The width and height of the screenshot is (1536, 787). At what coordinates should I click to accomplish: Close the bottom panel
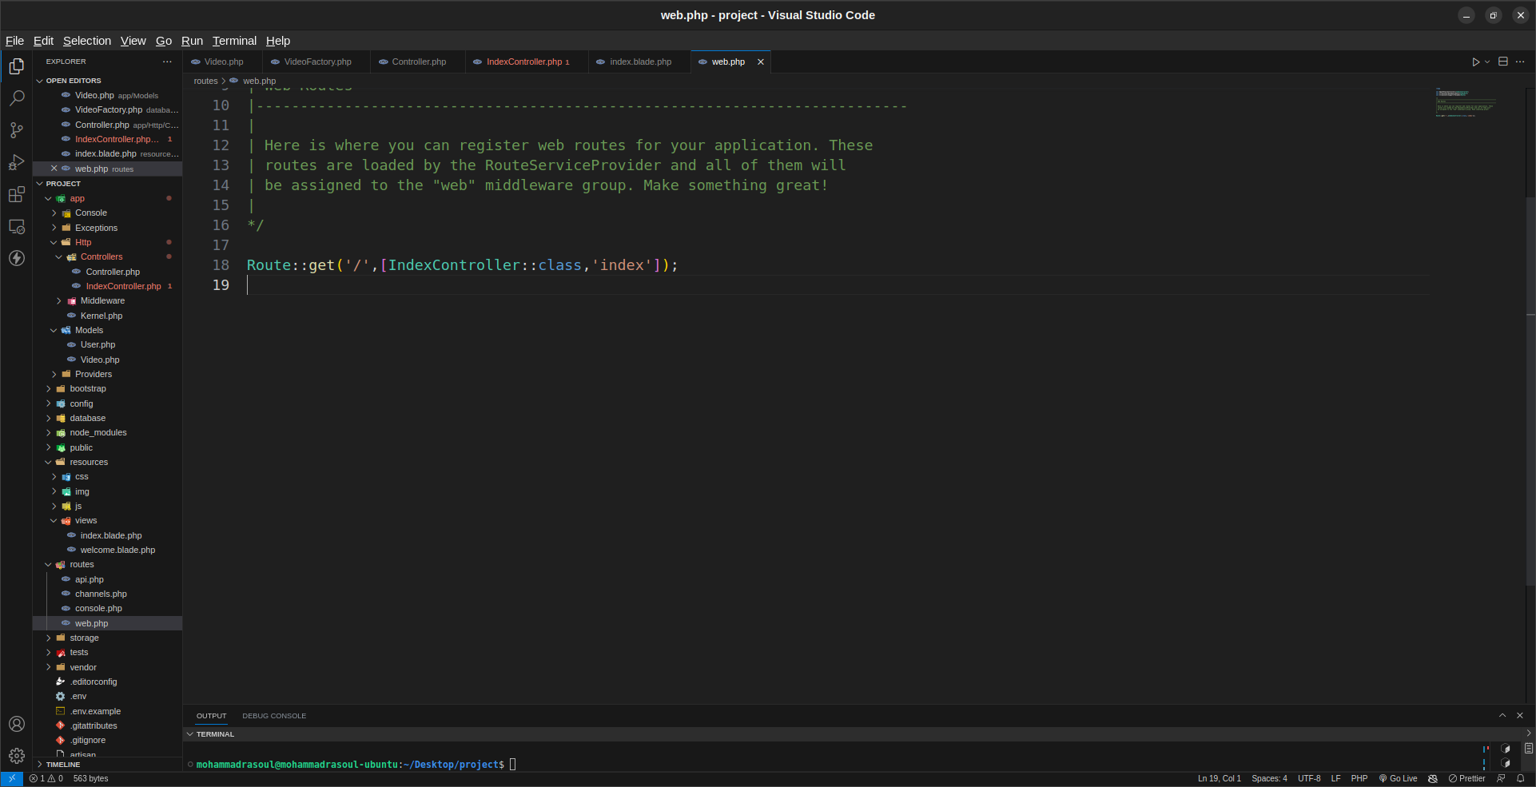coord(1520,716)
